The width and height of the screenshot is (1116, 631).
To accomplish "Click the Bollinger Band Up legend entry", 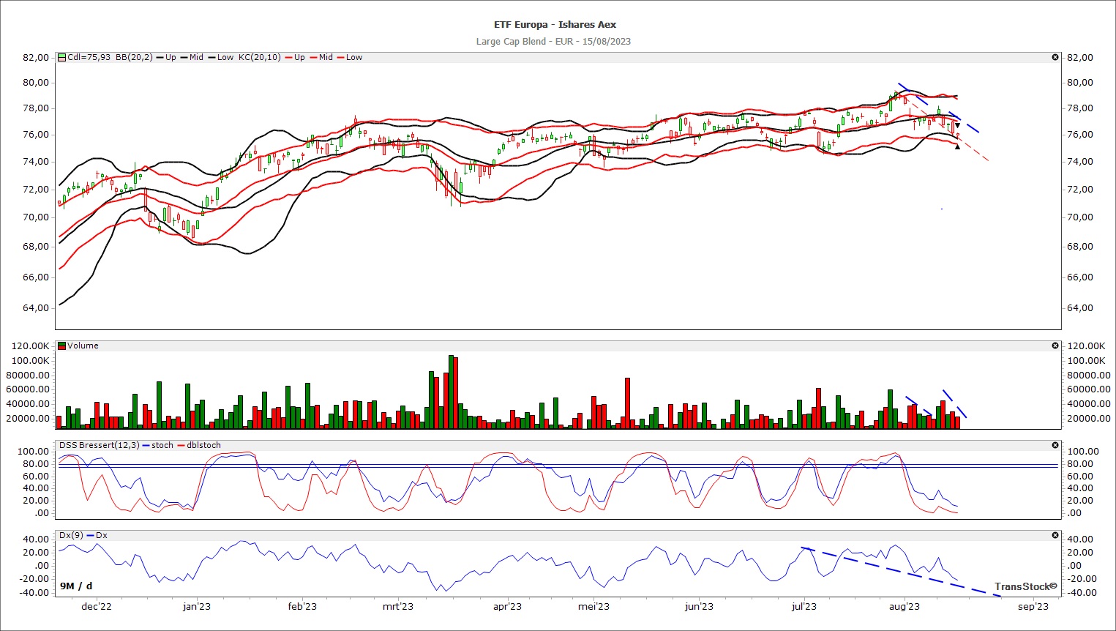I will tap(171, 57).
